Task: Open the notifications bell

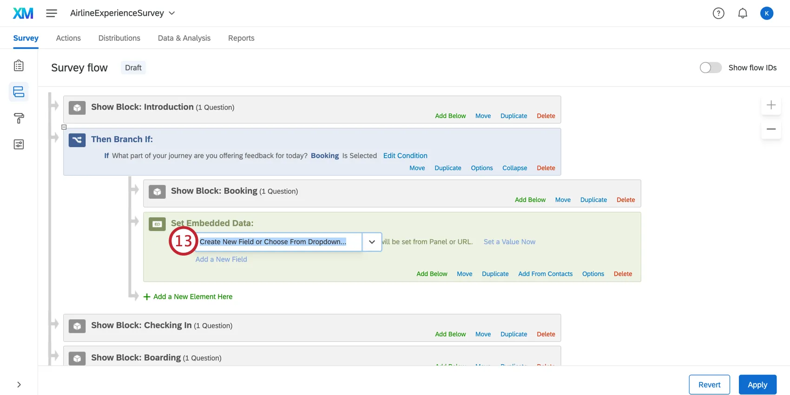Action: tap(743, 13)
